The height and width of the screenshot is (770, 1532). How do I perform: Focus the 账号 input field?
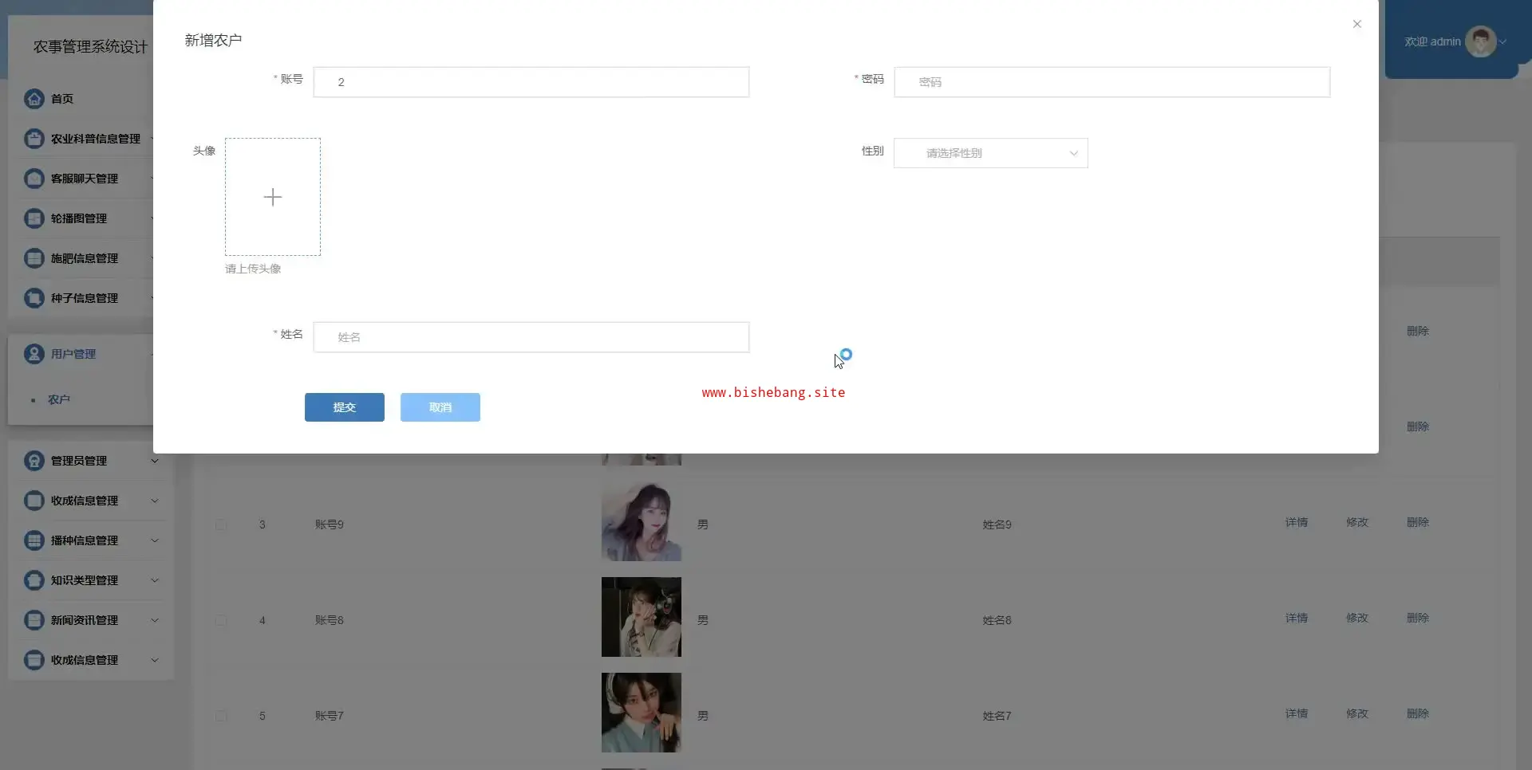click(531, 82)
